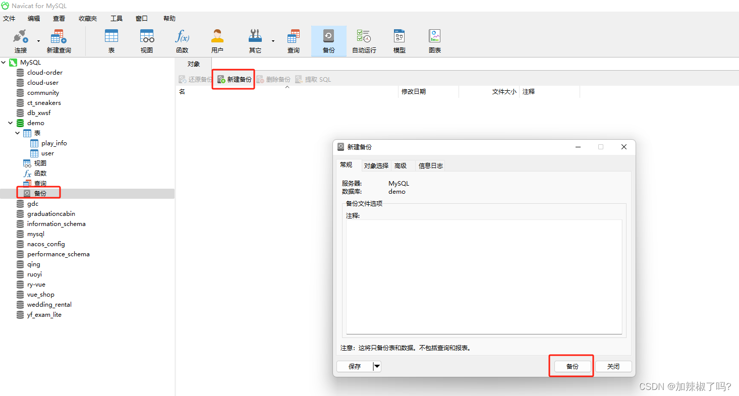Select 备份 node under demo
This screenshot has height=396, width=739.
point(40,193)
